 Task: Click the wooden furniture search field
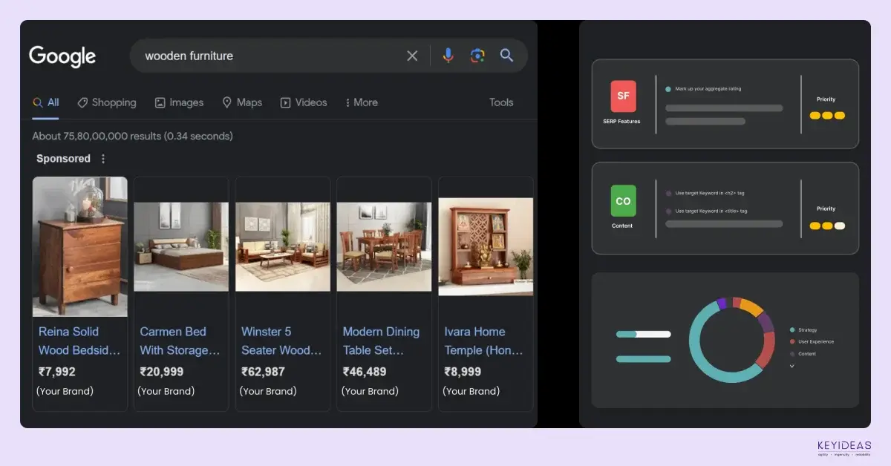(267, 56)
